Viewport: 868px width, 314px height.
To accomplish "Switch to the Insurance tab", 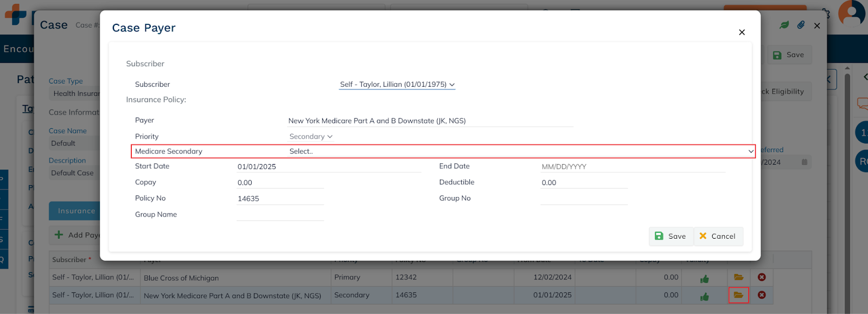I will point(76,211).
